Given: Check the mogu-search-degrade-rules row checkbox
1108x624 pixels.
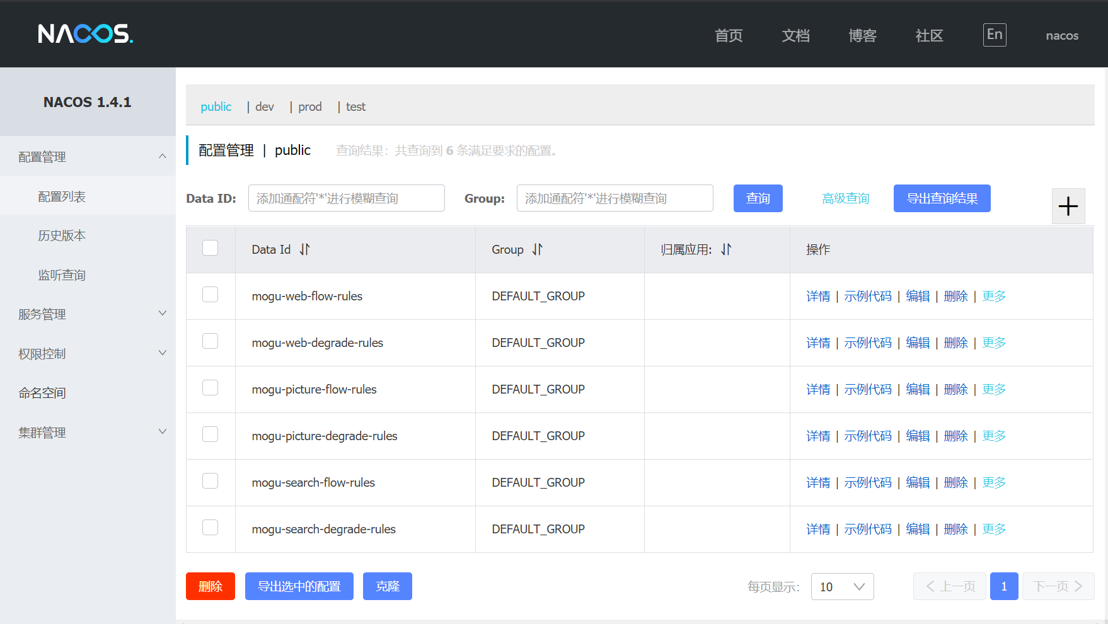Looking at the screenshot, I should [210, 527].
